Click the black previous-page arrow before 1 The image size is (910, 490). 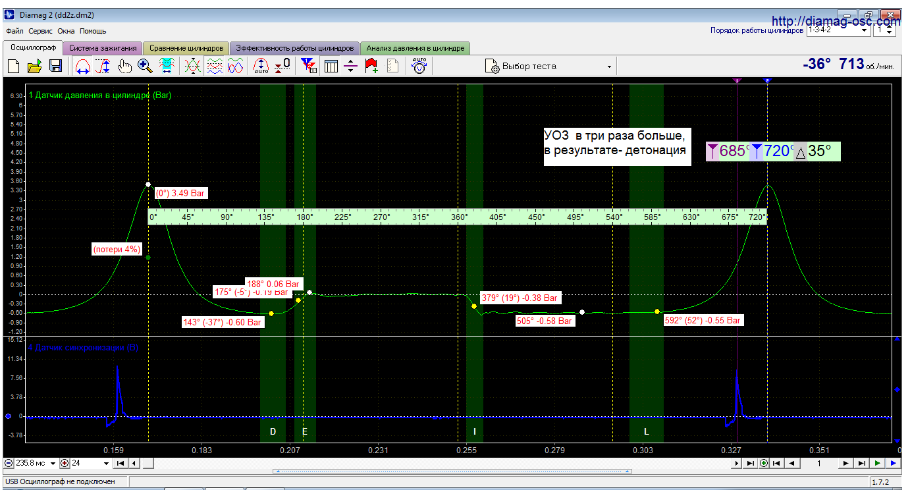pos(793,463)
